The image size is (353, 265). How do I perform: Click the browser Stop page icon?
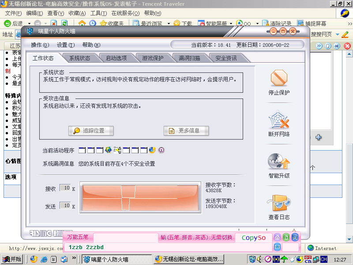(53, 23)
